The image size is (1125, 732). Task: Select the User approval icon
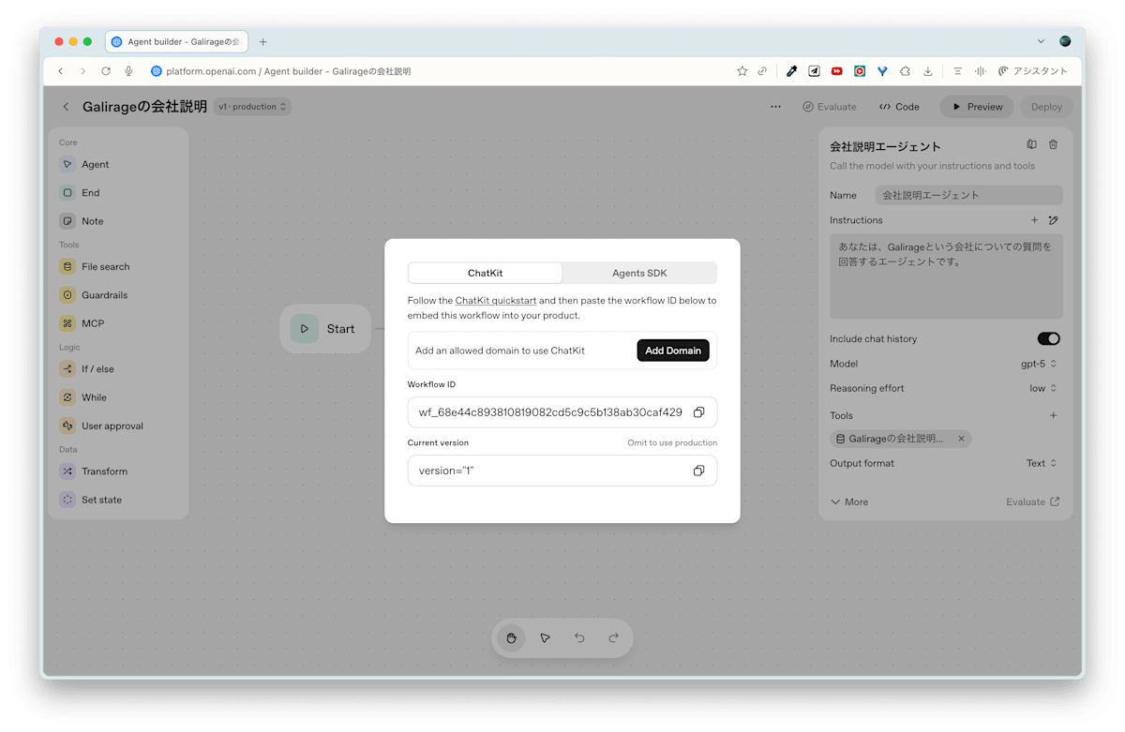67,426
